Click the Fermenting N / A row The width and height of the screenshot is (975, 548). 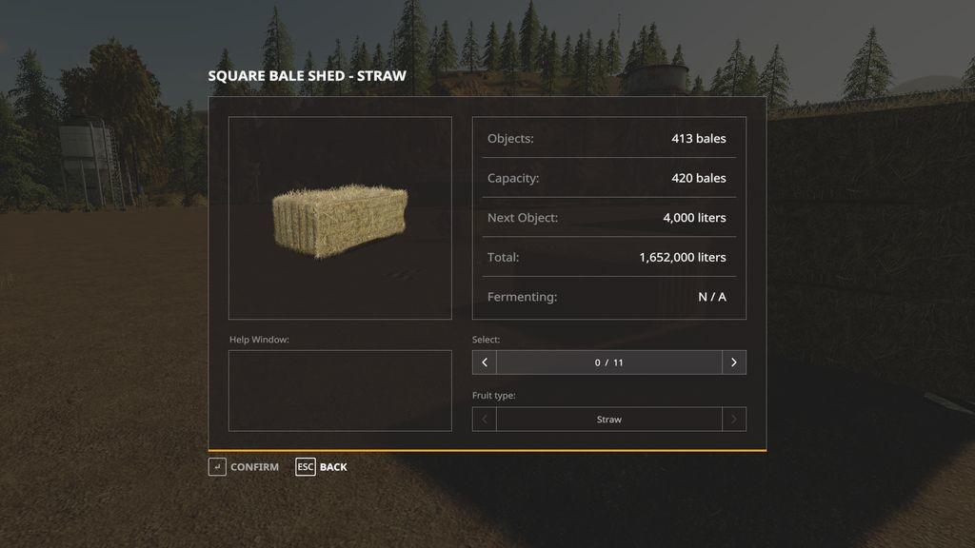[x=608, y=297]
